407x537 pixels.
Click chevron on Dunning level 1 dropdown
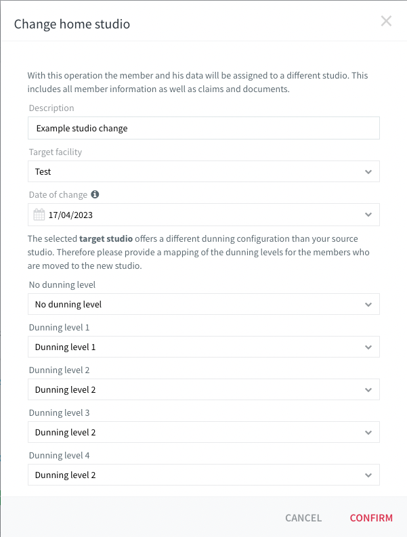pos(368,347)
